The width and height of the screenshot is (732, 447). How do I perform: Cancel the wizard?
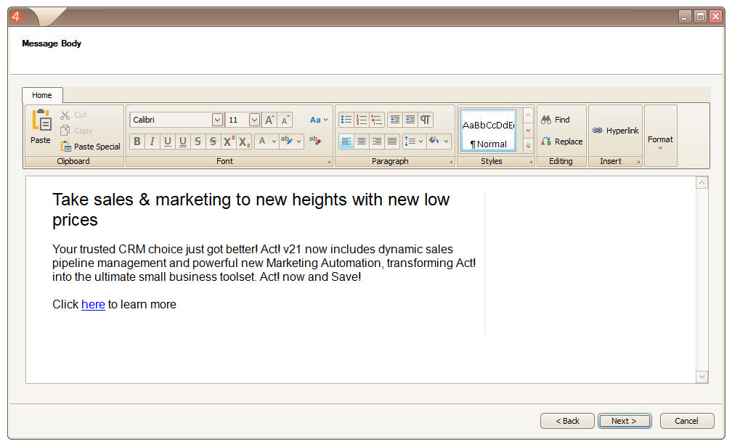coord(687,421)
